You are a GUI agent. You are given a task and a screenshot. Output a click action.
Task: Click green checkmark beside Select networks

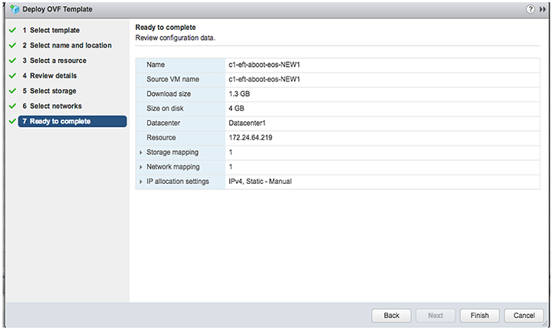pyautogui.click(x=13, y=106)
